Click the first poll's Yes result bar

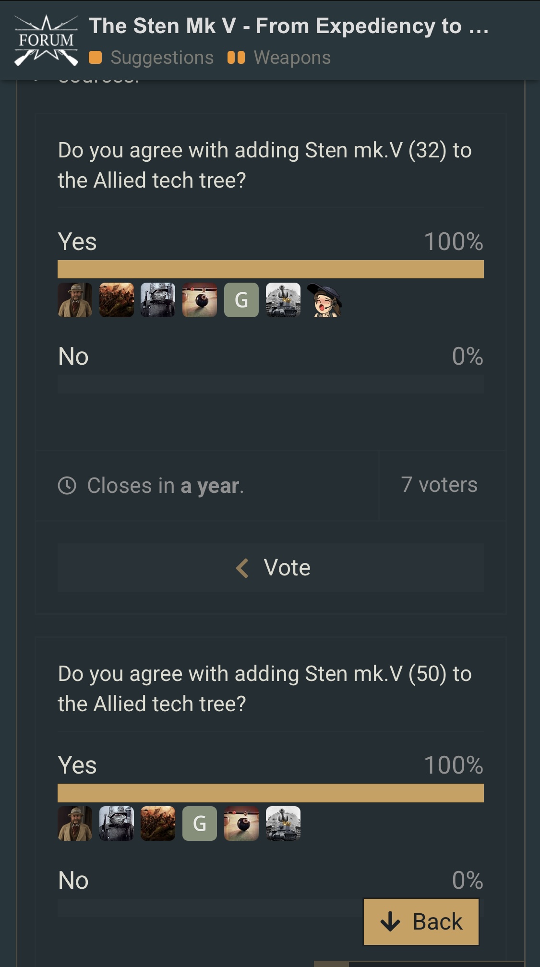[x=271, y=269]
